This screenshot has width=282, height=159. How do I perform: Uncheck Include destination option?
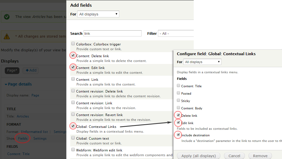click(179, 135)
